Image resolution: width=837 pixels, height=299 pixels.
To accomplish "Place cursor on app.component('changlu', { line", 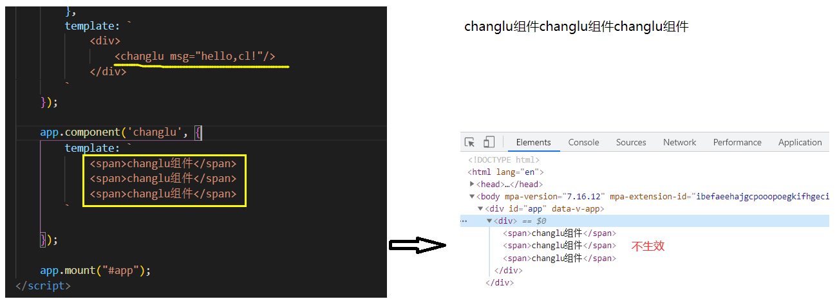I will [x=121, y=133].
